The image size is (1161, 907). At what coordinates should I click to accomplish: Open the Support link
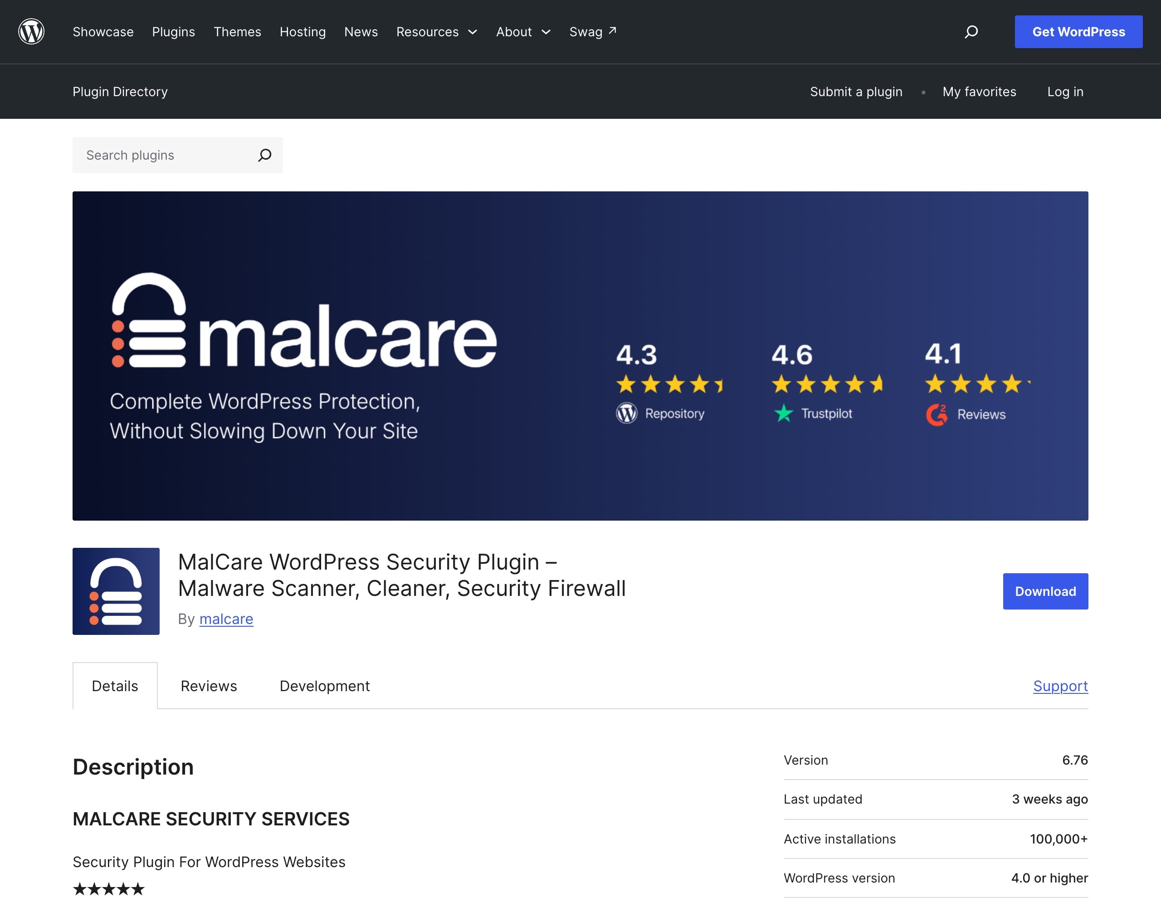pyautogui.click(x=1060, y=686)
